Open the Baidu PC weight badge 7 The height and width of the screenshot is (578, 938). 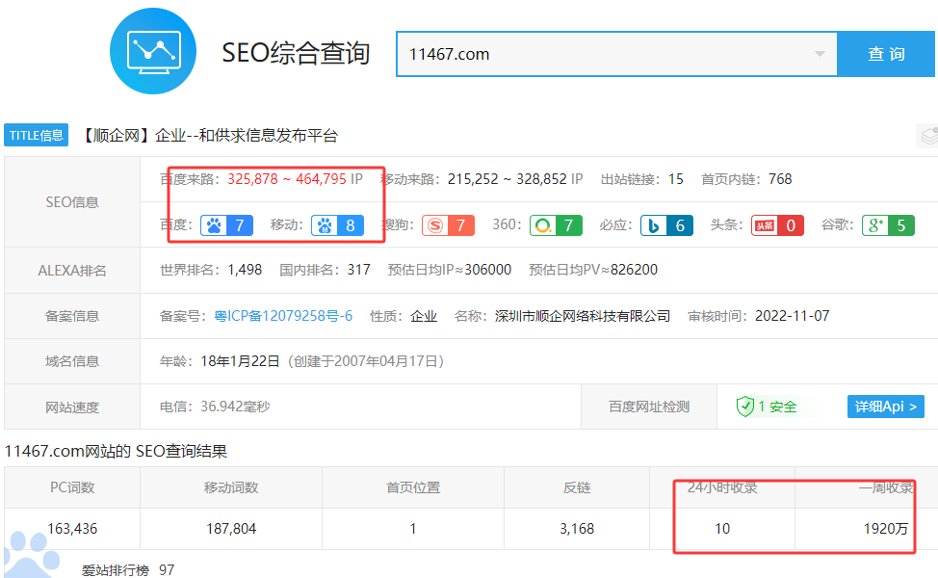tap(226, 225)
